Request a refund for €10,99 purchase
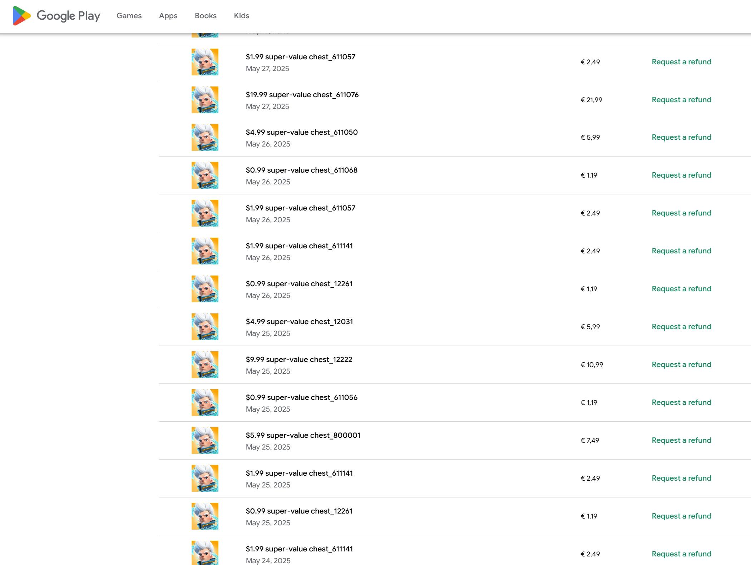Viewport: 751px width, 565px height. [x=681, y=365]
